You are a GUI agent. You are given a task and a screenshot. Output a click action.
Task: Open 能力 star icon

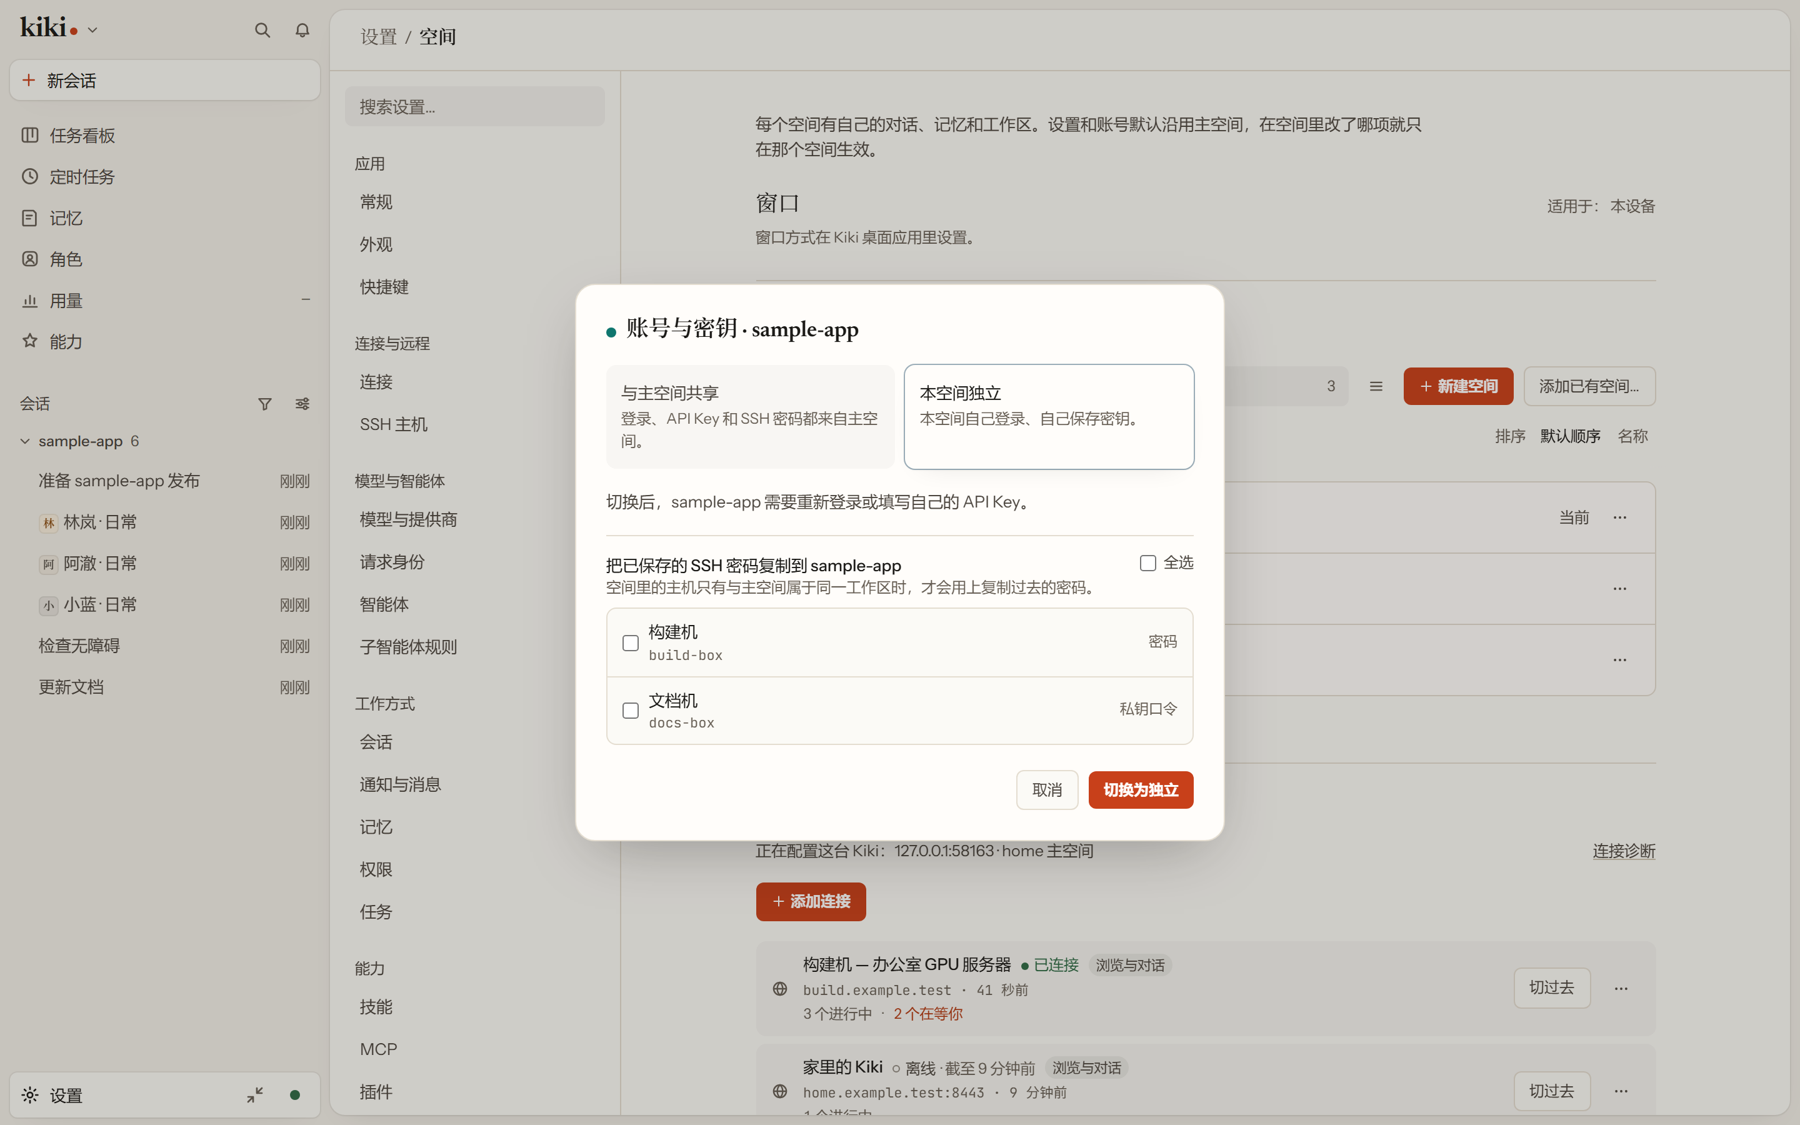(x=30, y=341)
